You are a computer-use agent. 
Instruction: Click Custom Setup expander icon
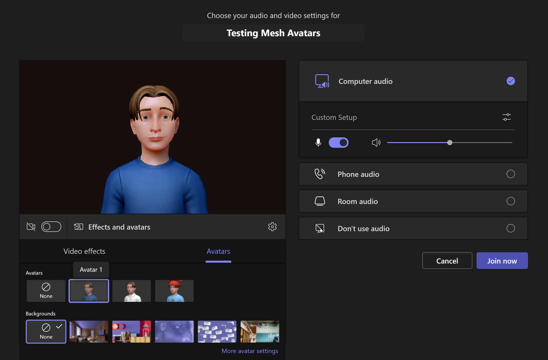(507, 117)
